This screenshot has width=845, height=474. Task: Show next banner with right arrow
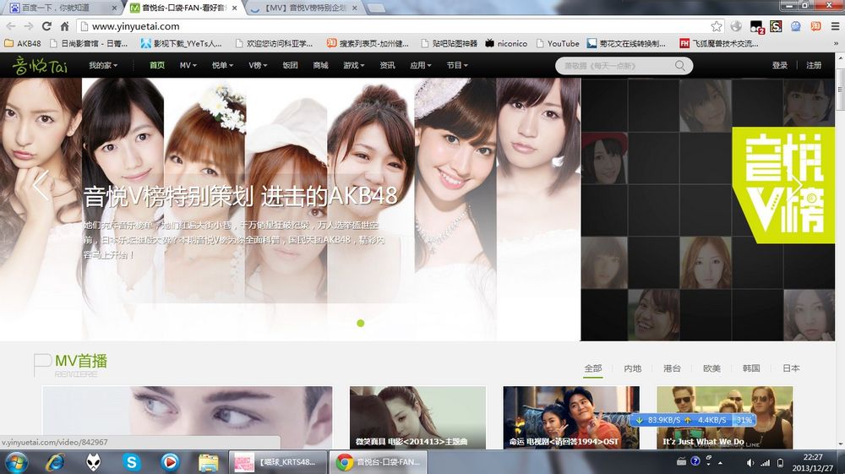(795, 185)
